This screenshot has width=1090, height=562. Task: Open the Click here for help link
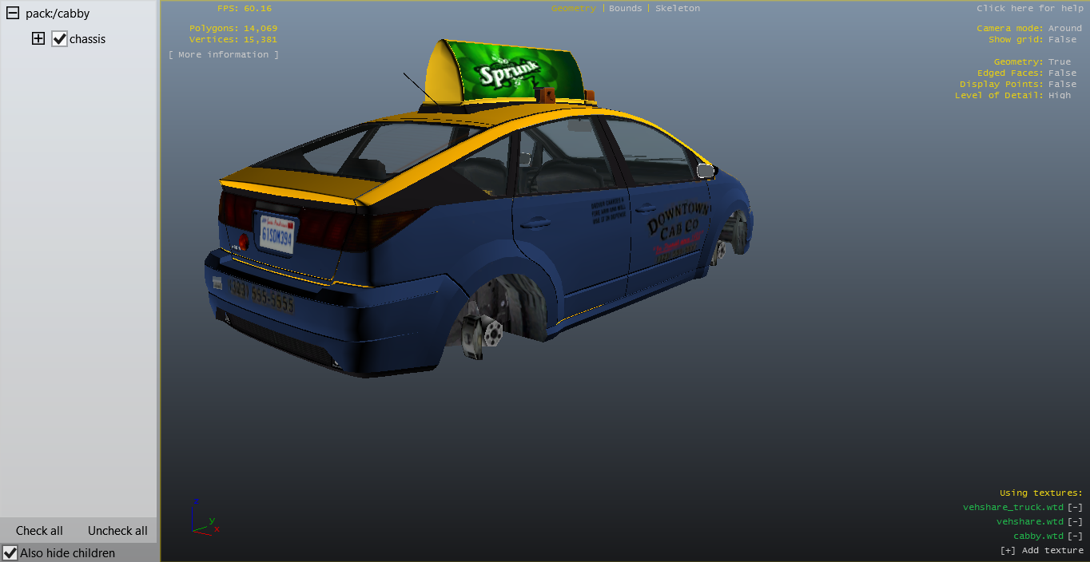tap(1029, 8)
